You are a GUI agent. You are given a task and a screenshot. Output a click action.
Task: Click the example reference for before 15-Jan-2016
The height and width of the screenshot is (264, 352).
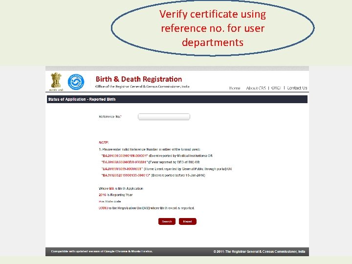(x=126, y=176)
